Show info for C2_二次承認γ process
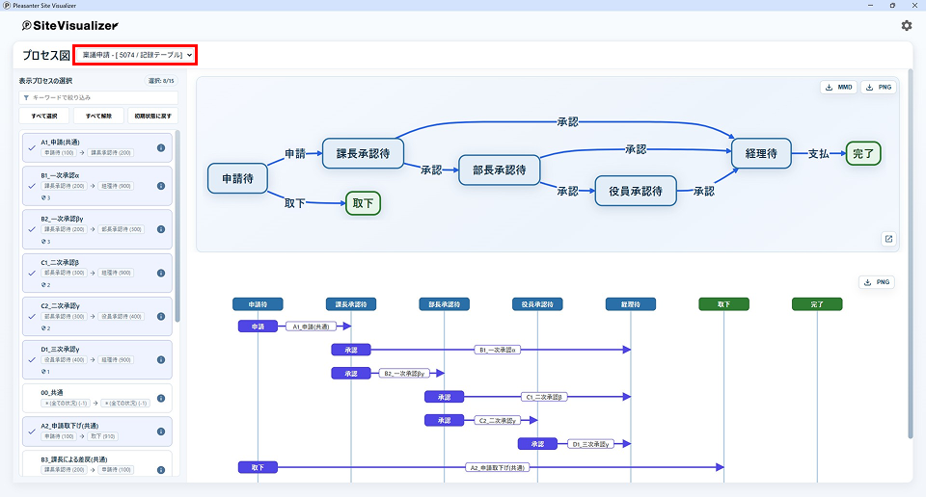Screen dimensions: 926x497 (161, 317)
